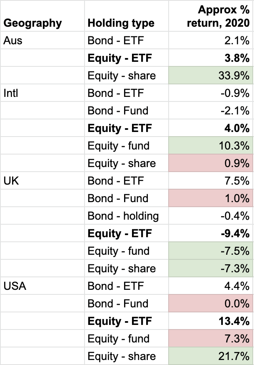Click the USA geography cell
The width and height of the screenshot is (254, 365).
[x=15, y=286]
